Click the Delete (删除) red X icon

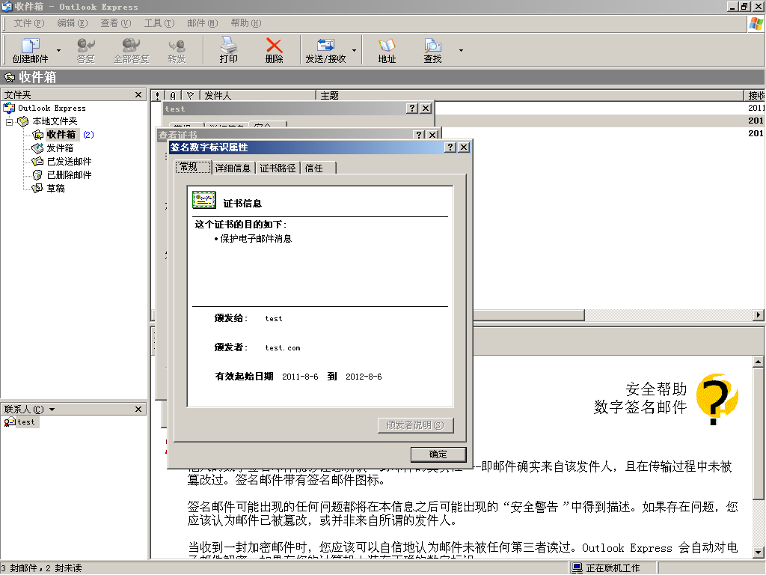click(274, 45)
